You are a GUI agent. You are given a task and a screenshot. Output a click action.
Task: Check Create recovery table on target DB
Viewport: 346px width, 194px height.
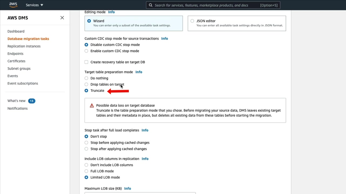click(86, 62)
